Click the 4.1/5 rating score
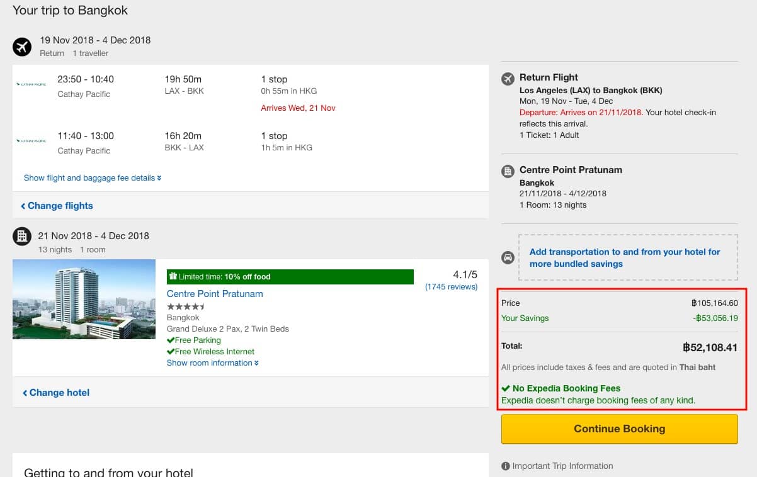Viewport: 757px width, 477px height. click(465, 275)
